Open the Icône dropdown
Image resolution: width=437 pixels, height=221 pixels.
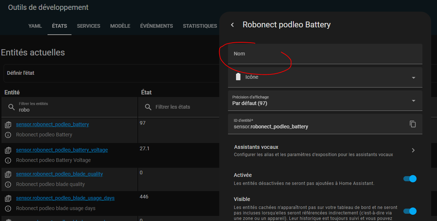coord(413,78)
